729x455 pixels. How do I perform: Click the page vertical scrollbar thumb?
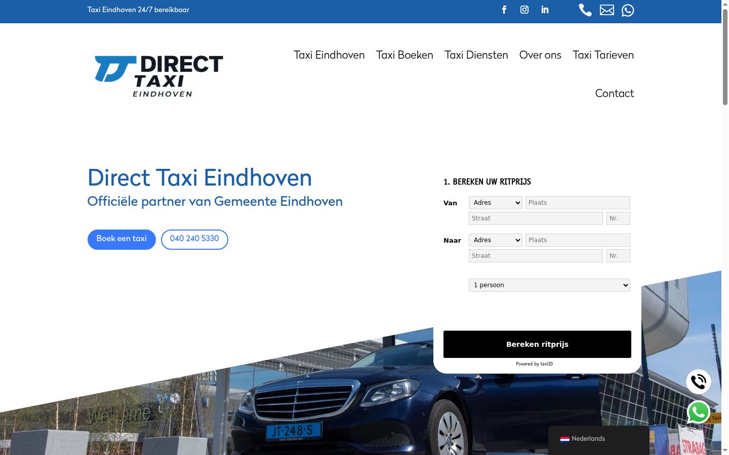[x=725, y=57]
